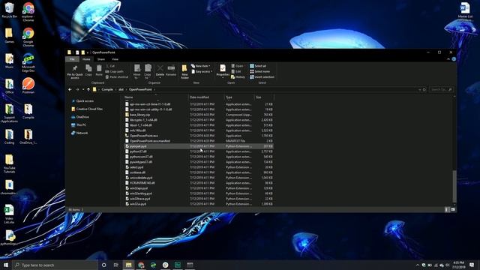The width and height of the screenshot is (480, 270).
Task: Click the Forward navigation arrow
Action: (77, 89)
